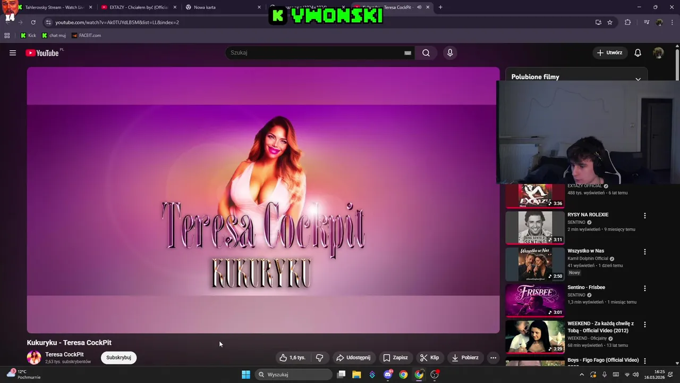Open options for WEEKEND video

[645, 324]
